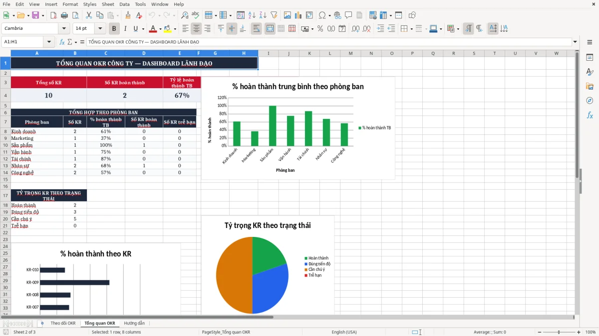This screenshot has width=599, height=336.
Task: Click the Increase Indent icon
Action: [x=380, y=29]
